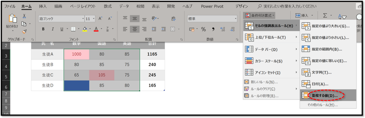Choose 新しいルール menu item
Viewport: 365px width, 118px height.
(x=271, y=82)
